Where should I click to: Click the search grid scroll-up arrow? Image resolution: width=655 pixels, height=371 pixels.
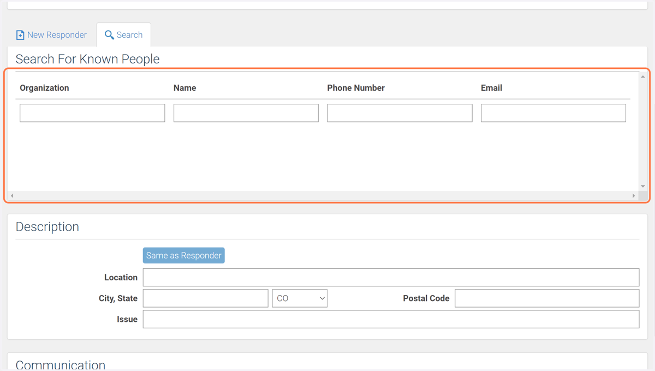[x=643, y=77]
